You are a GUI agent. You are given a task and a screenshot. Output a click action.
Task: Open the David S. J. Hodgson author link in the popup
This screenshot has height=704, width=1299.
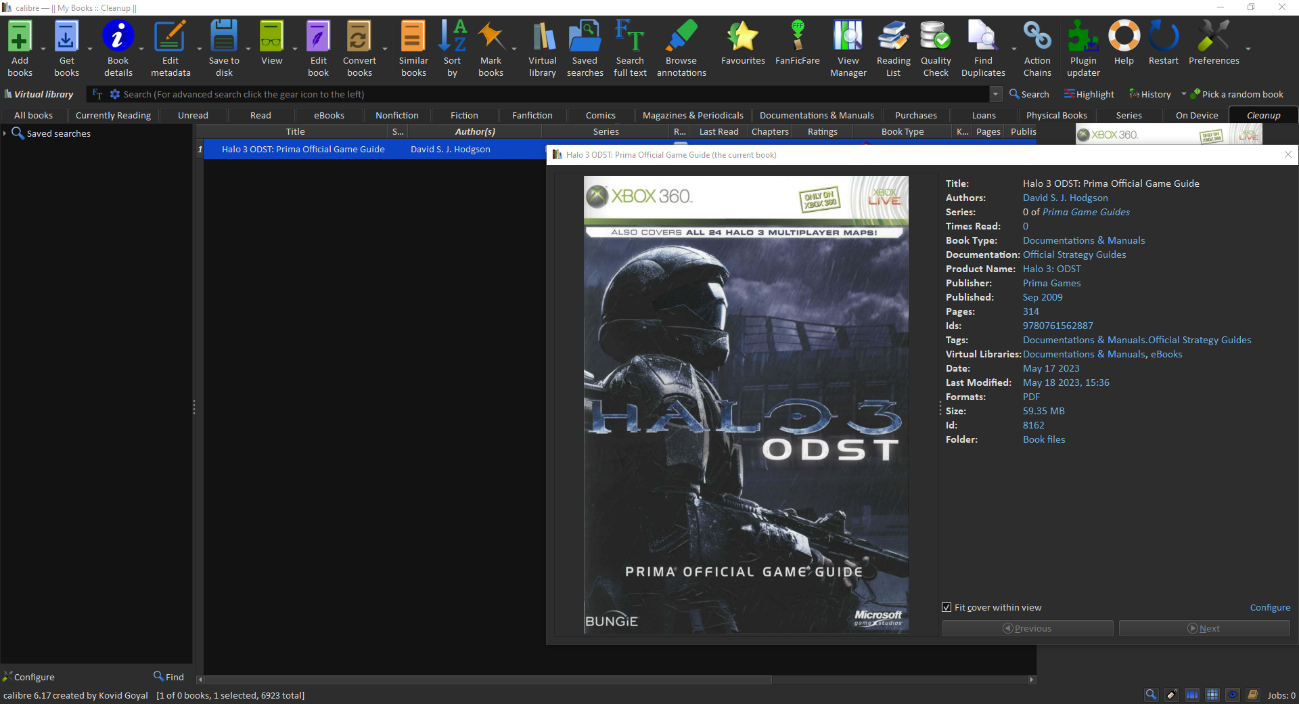(x=1065, y=198)
